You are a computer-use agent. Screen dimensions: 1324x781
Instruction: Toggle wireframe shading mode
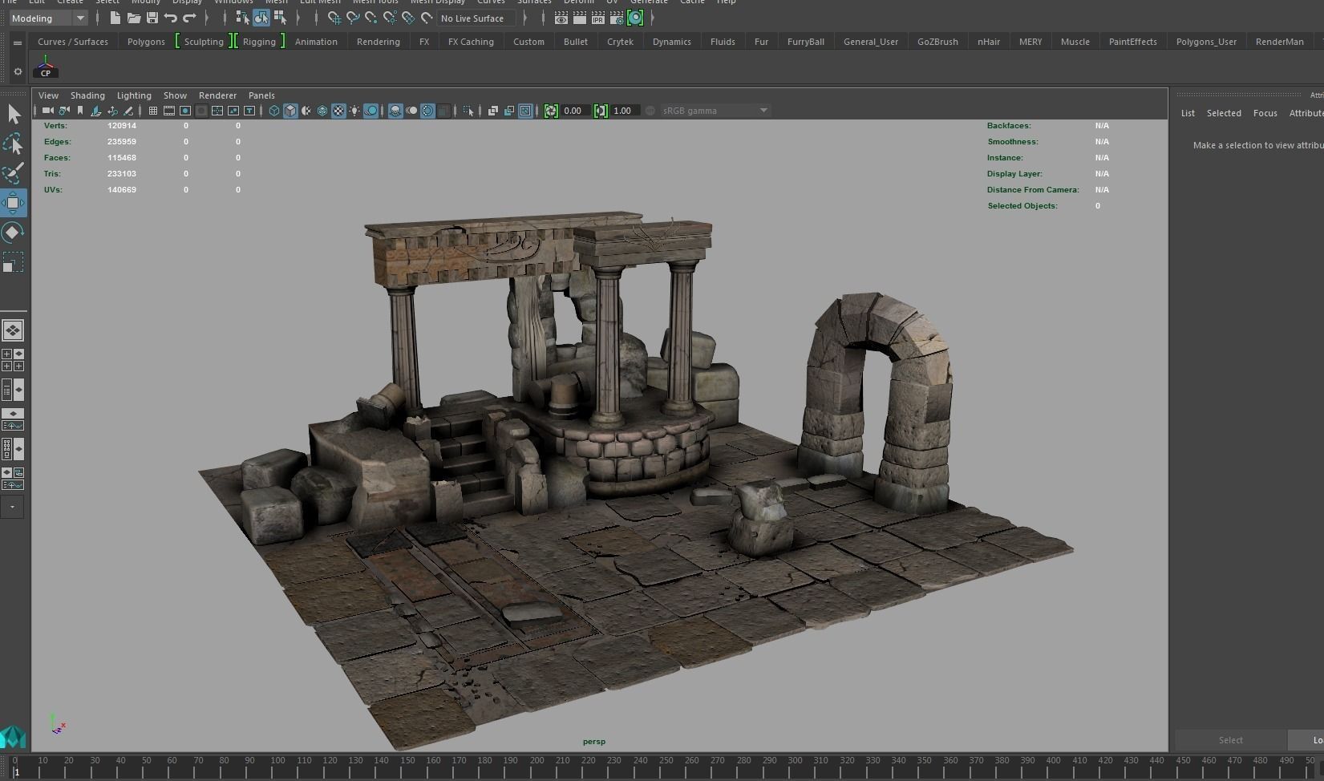pyautogui.click(x=274, y=111)
